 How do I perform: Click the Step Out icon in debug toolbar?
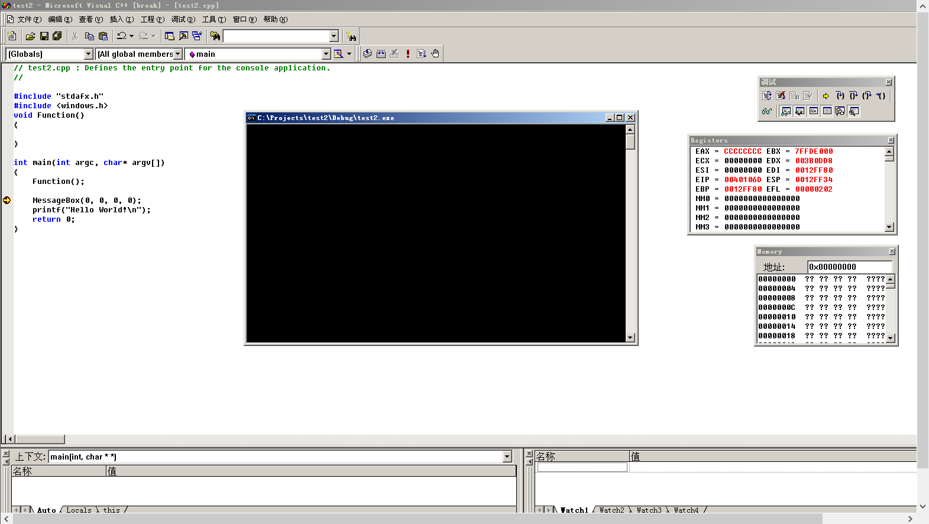point(867,95)
